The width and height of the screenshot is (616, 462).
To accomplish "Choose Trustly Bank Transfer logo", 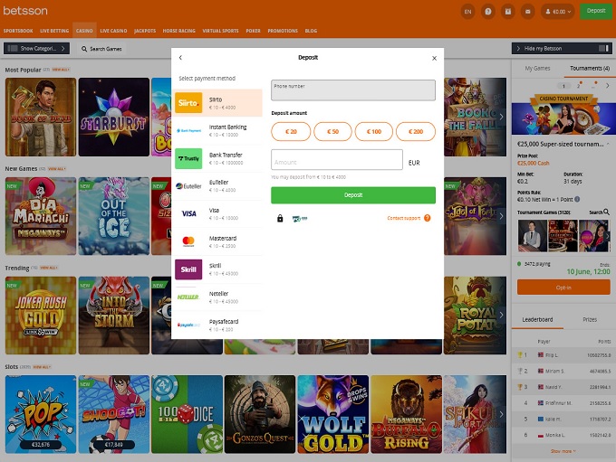I will 188,159.
